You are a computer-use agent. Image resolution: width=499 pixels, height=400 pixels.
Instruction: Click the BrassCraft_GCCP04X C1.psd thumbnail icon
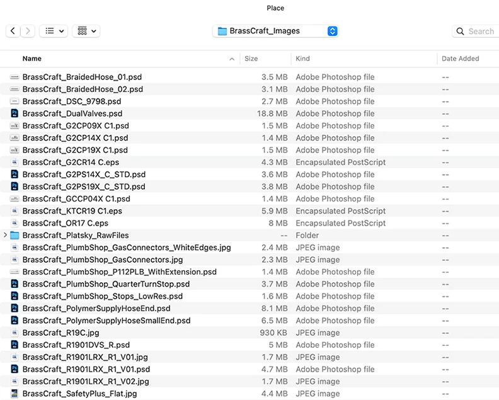pos(14,198)
